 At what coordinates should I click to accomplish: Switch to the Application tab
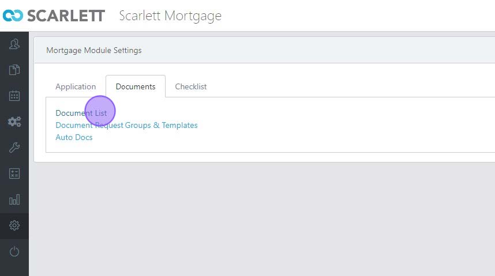coord(76,86)
